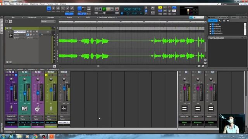Open the Справка menu
The image size is (248, 139).
[63, 4]
